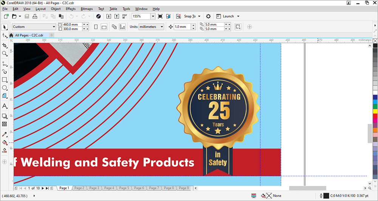Viewport: 378px width, 201px height.
Task: Expand the Launch dropdown
Action: coord(238,16)
